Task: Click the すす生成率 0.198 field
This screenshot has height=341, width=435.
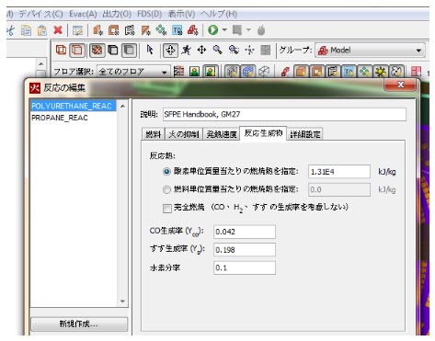Action: (245, 250)
